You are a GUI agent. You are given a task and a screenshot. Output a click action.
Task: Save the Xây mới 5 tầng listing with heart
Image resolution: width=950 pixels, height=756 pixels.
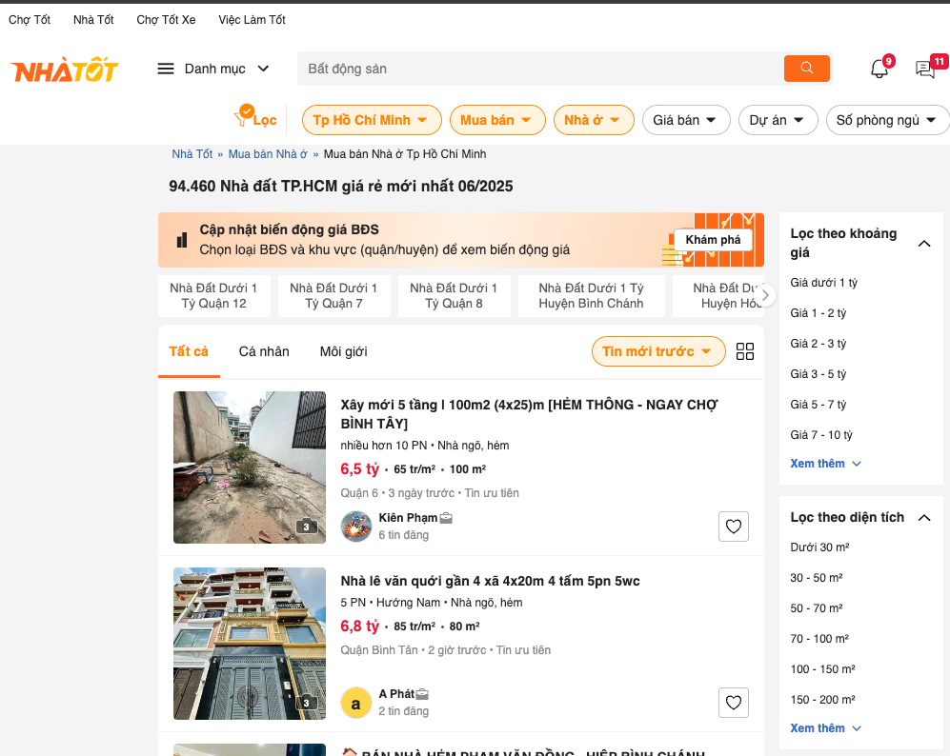pos(733,527)
